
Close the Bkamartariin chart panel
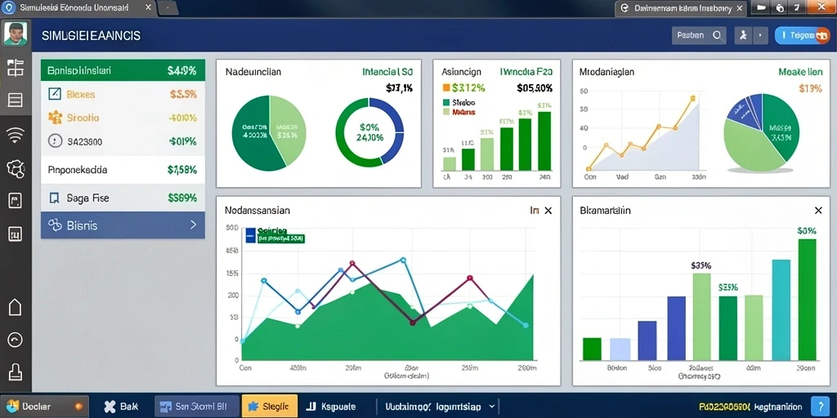click(818, 211)
